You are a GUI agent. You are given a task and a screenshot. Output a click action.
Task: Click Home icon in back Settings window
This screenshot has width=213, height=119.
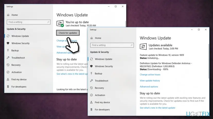[x=8, y=15]
